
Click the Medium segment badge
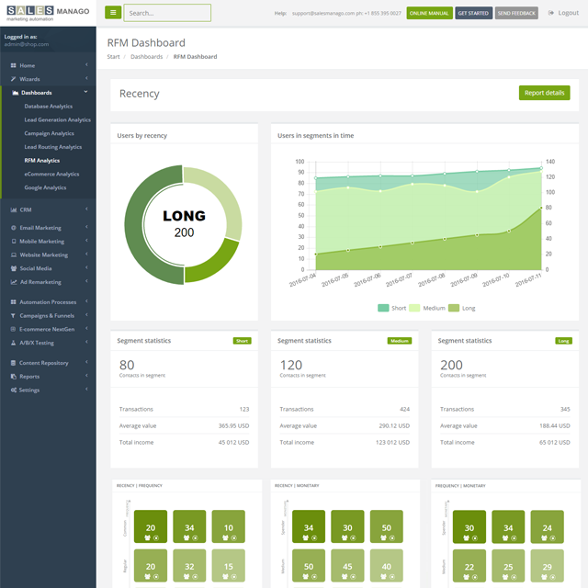pos(400,341)
